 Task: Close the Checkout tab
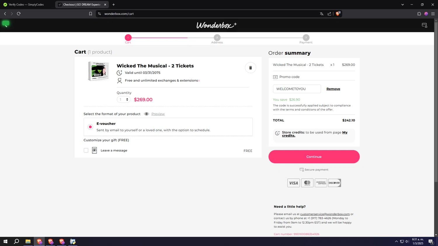click(x=105, y=5)
